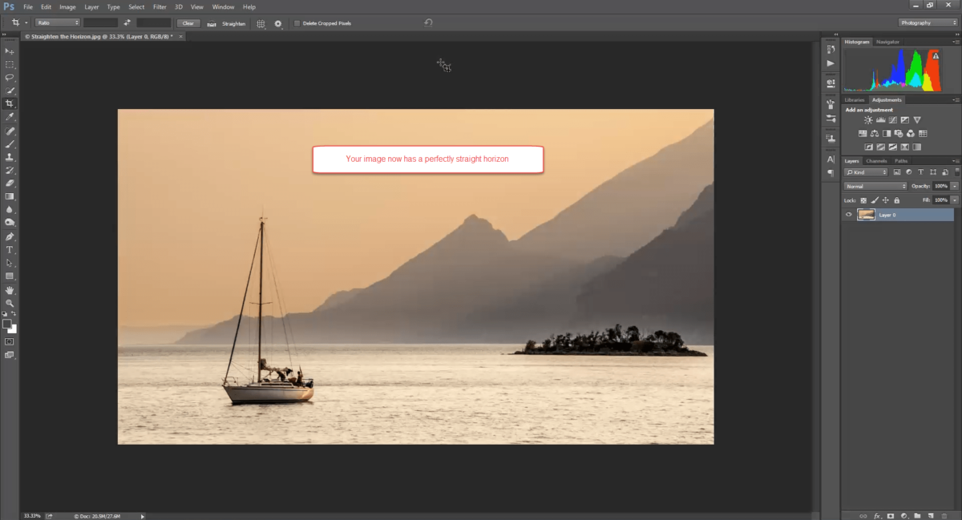The width and height of the screenshot is (962, 520).
Task: Click the Layer 0 thumbnail
Action: [x=866, y=215]
